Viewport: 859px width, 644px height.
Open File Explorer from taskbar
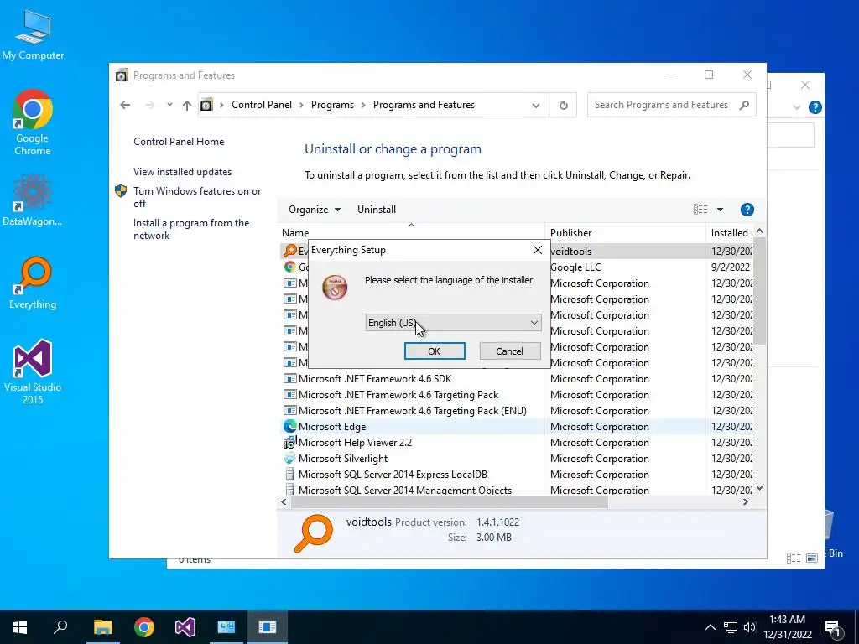102,627
